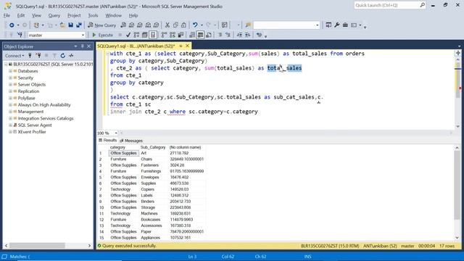Select the XEvent Profiler tree item
Screen dimensions: 464x261
point(32,132)
